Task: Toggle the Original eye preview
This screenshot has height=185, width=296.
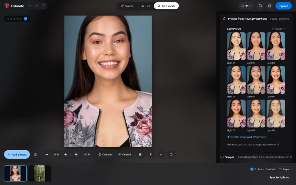Action: (124, 154)
